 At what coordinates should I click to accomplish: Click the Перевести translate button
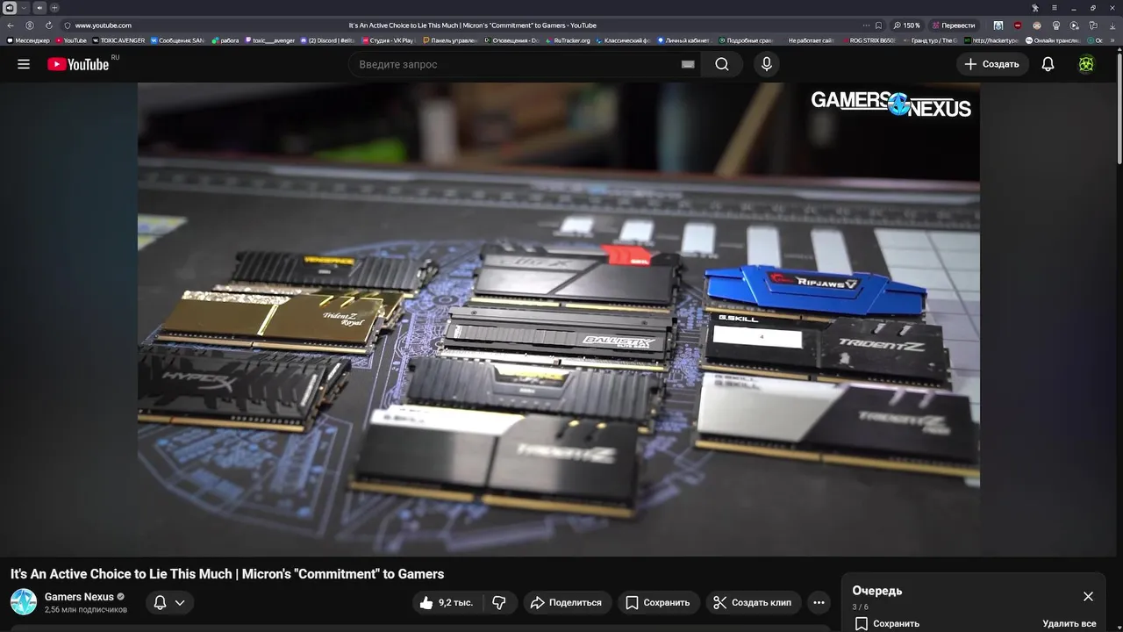point(955,25)
